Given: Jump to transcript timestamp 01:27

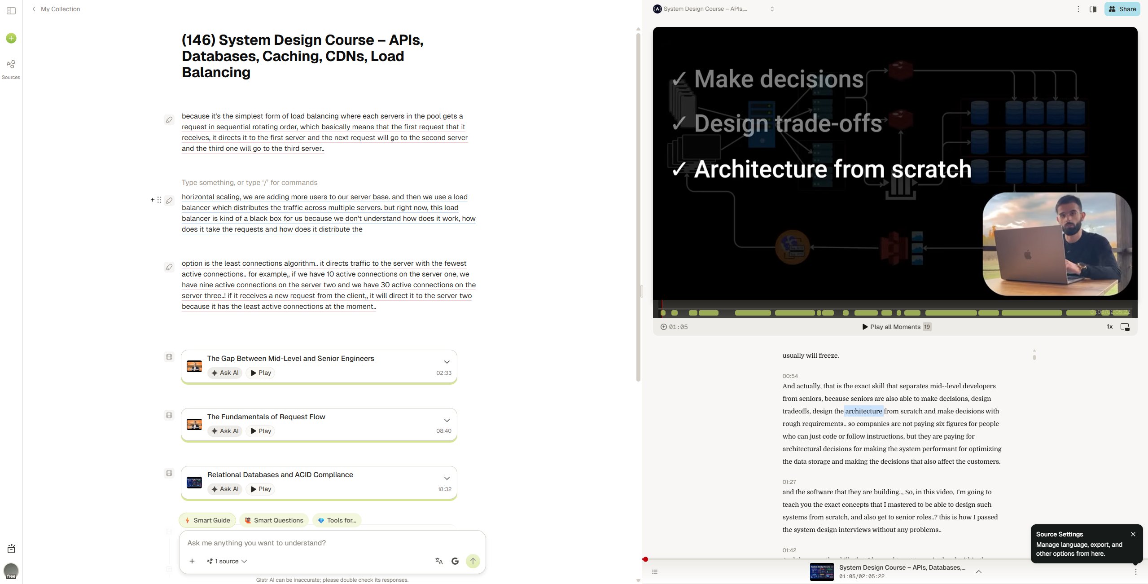Looking at the screenshot, I should pos(789,482).
